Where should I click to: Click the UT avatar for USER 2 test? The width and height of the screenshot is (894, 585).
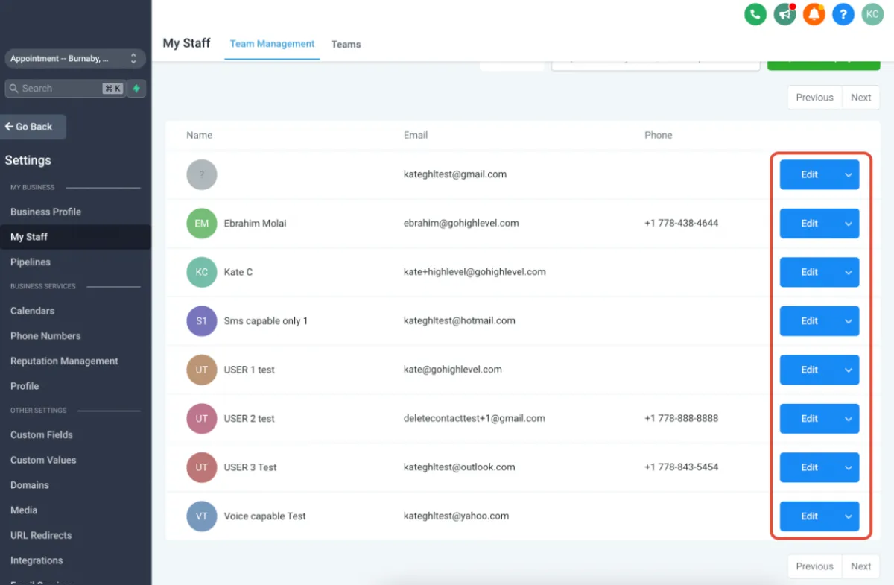[202, 419]
